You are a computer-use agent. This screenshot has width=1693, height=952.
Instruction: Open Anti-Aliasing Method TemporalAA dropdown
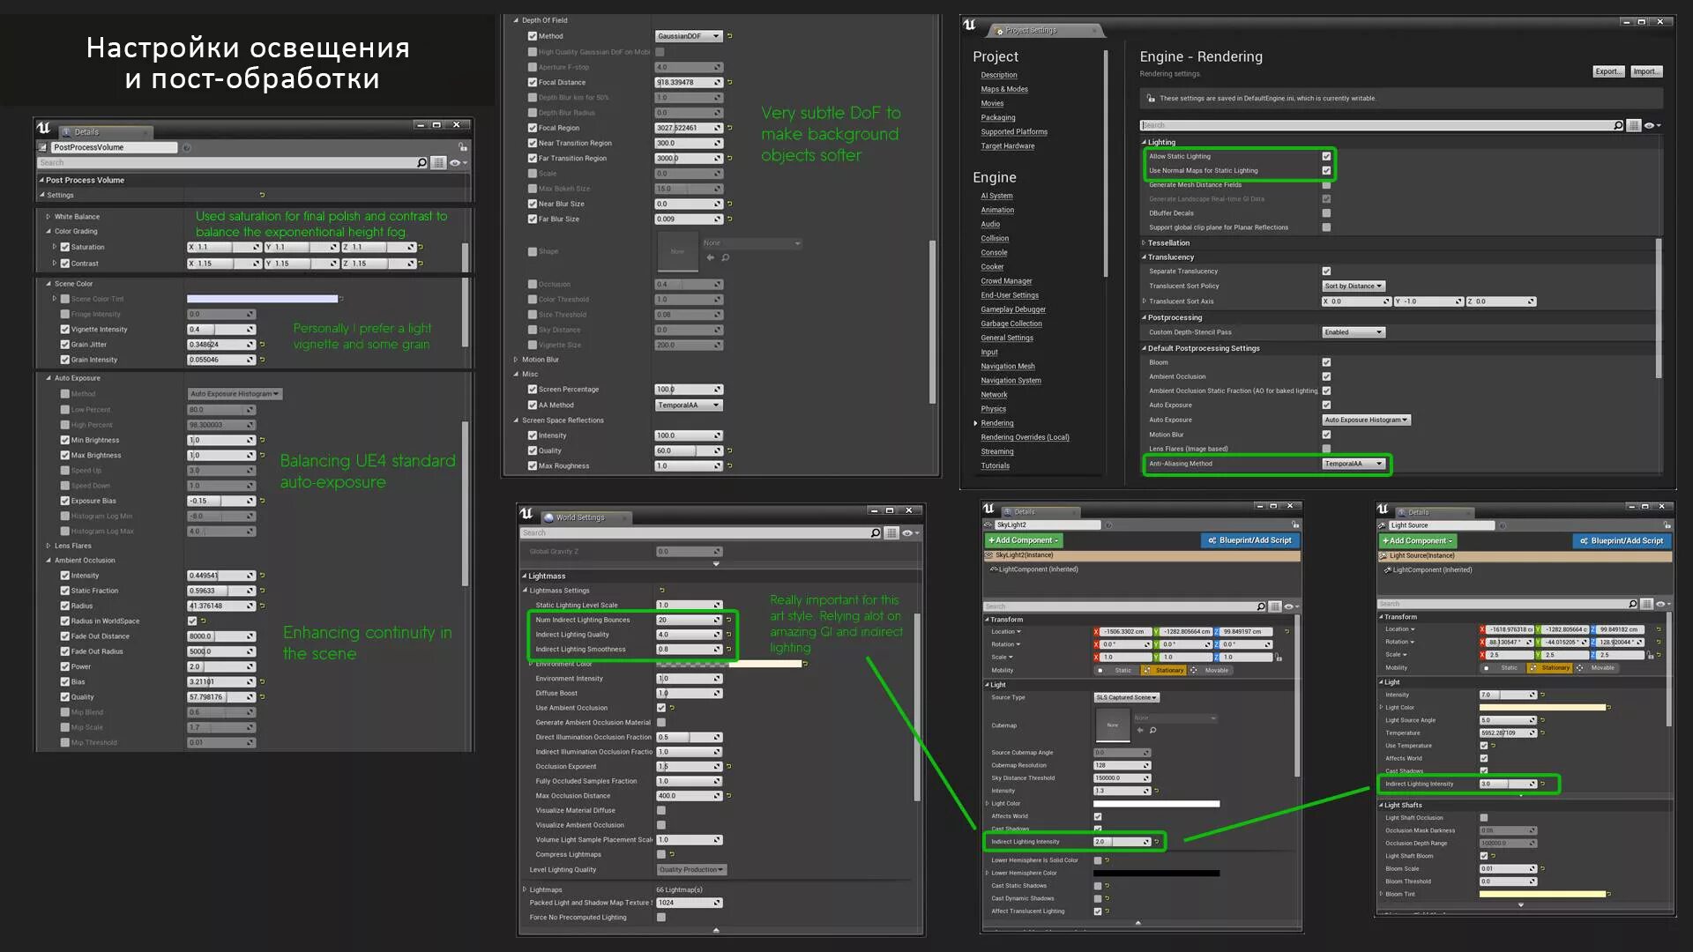pyautogui.click(x=1354, y=464)
